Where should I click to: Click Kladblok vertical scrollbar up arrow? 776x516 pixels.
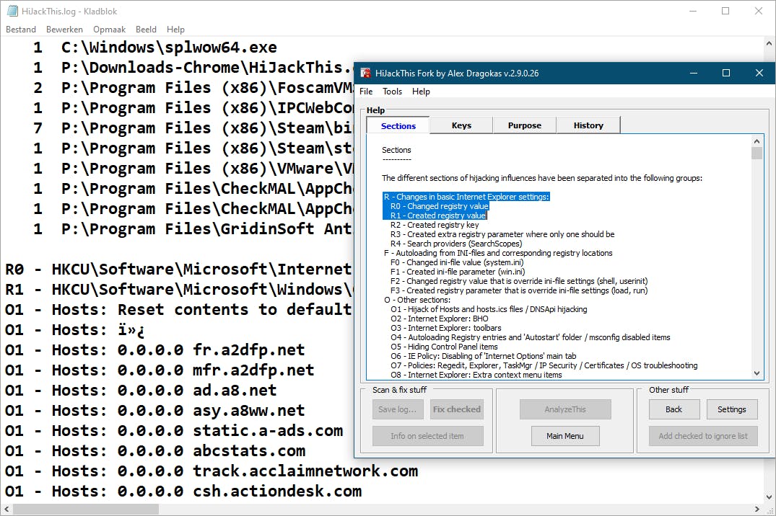coord(769,43)
